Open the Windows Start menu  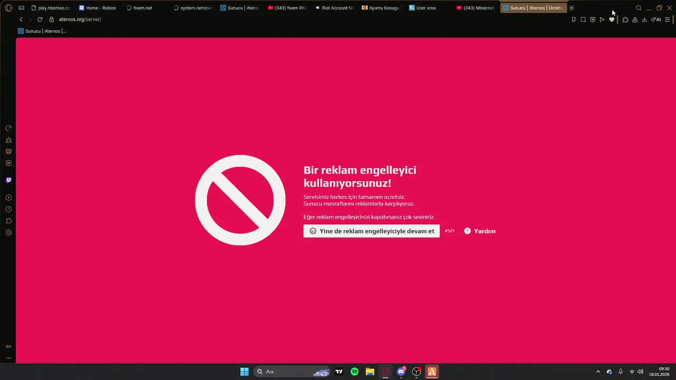(245, 372)
